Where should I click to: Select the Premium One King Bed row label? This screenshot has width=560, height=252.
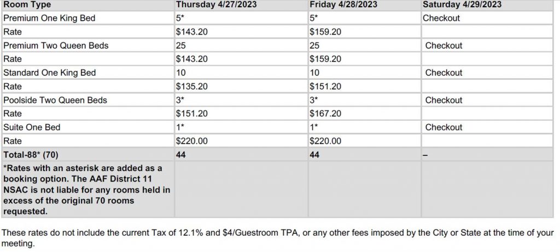pos(88,18)
